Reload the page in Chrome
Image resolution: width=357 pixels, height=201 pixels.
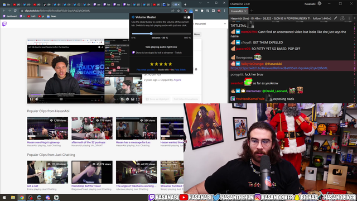[15, 11]
